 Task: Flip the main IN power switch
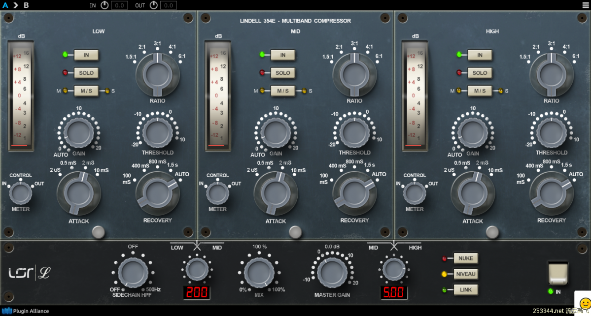pos(558,274)
